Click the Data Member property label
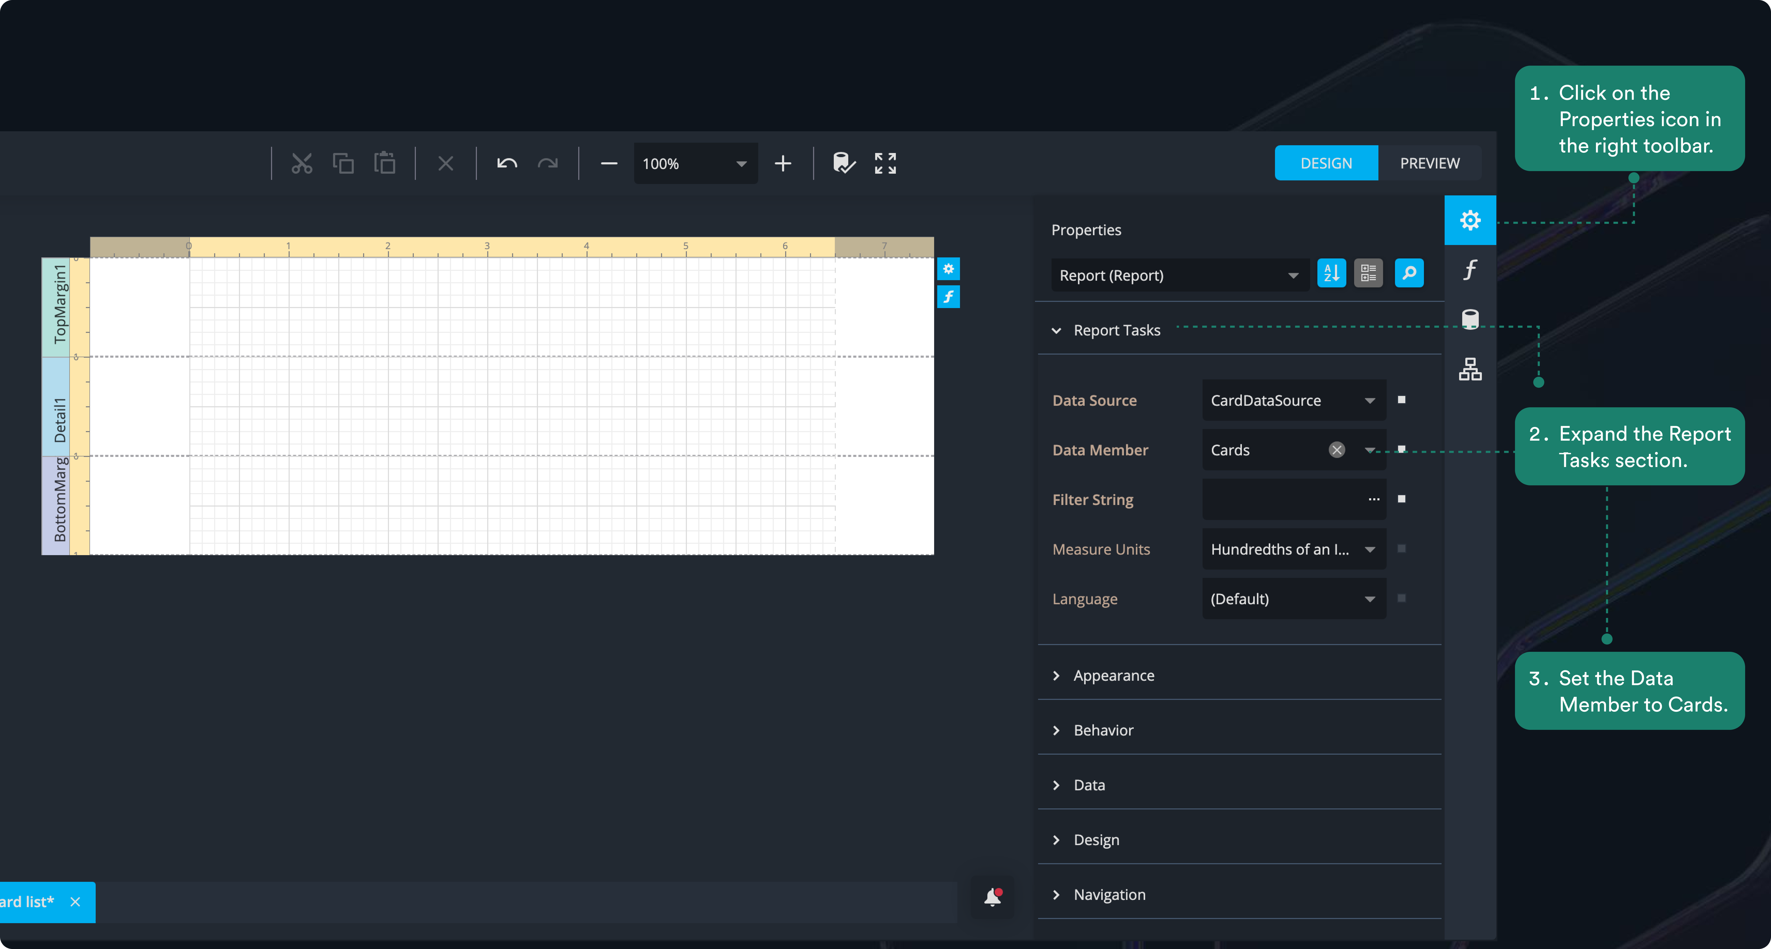 1100,450
